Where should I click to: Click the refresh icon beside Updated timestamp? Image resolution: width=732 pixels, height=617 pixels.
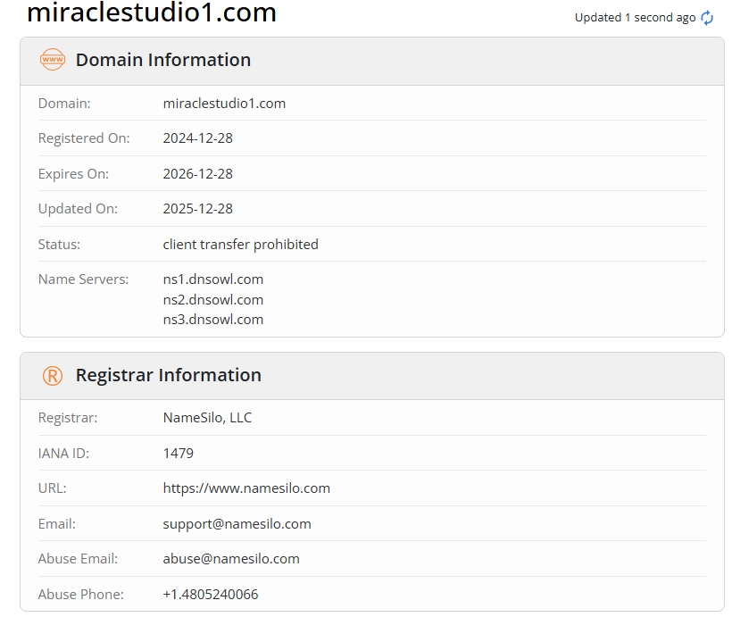coord(707,18)
